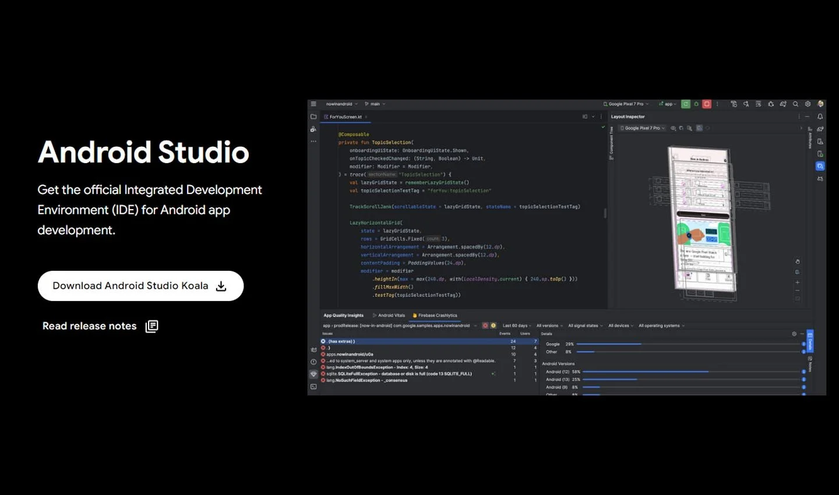Open the App Quality Insights diamond sidebar icon
The width and height of the screenshot is (839, 495).
313,374
